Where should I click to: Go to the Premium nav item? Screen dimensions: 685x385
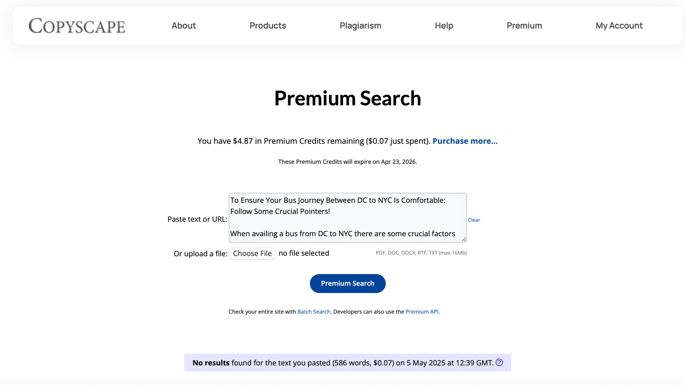pos(524,26)
